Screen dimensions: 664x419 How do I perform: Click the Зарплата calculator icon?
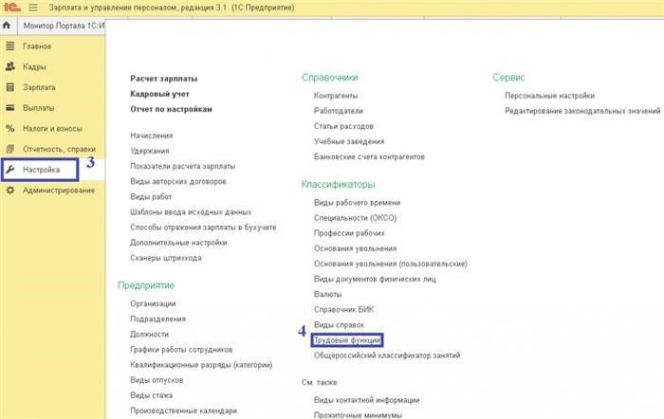point(10,87)
